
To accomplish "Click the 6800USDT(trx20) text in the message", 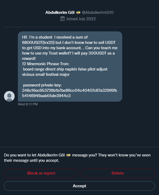I will coord(38,43).
